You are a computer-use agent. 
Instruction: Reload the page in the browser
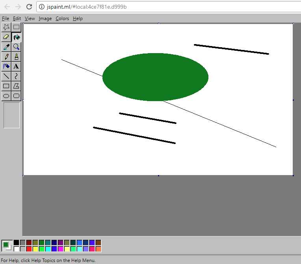point(29,7)
